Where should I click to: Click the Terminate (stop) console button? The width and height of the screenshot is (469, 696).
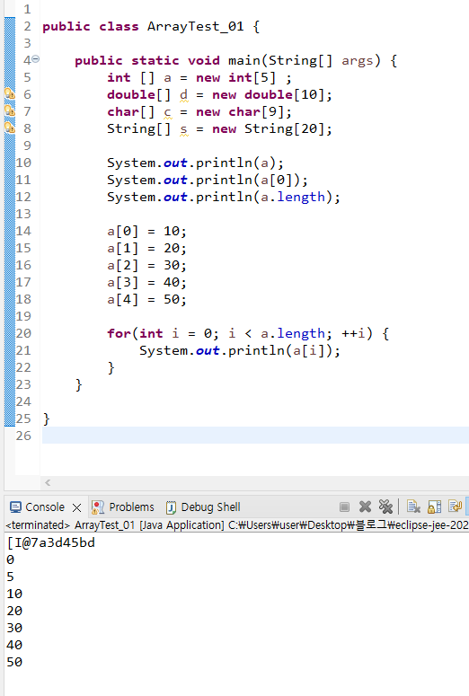[x=344, y=507]
